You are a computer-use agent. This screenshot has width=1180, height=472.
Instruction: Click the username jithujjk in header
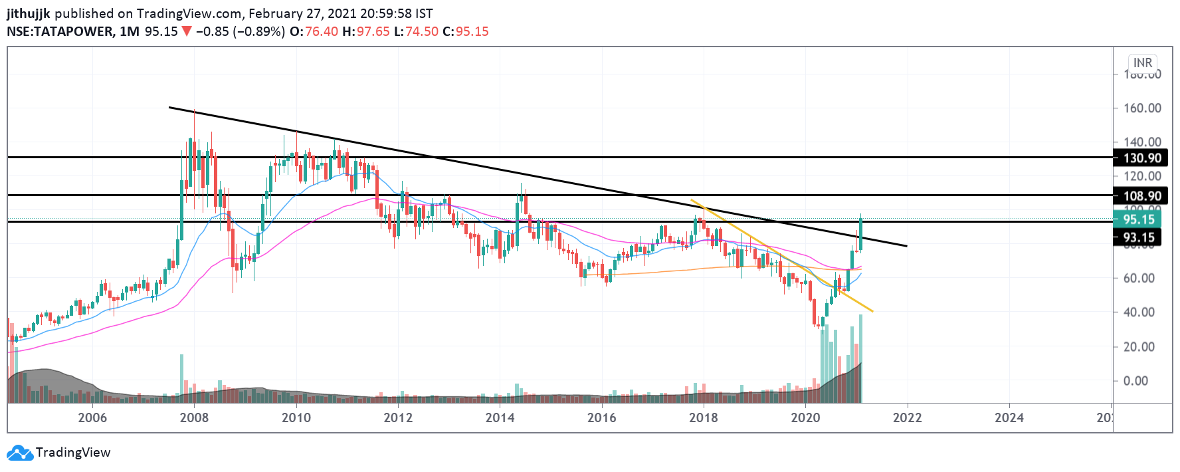pos(29,13)
